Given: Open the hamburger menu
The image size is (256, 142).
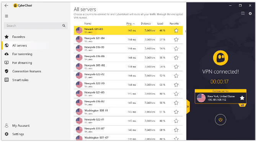Looking at the screenshot, I should [7, 16].
